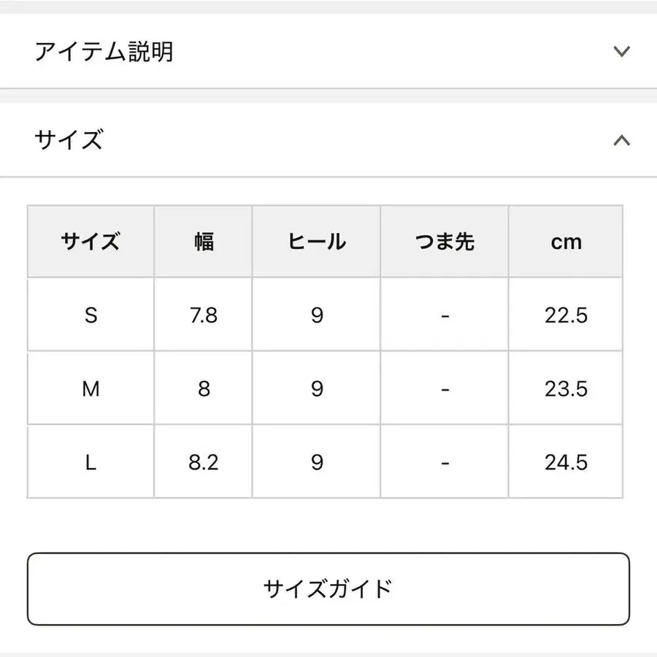Click the 7.8 width value for size S
The image size is (657, 657).
(x=203, y=315)
